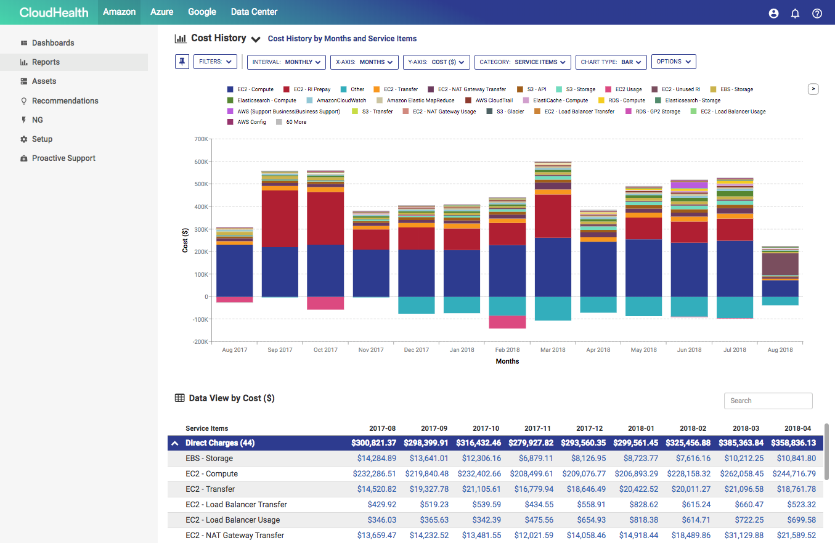The width and height of the screenshot is (835, 543).
Task: Select Proactive Support in the sidebar
Action: [x=62, y=158]
